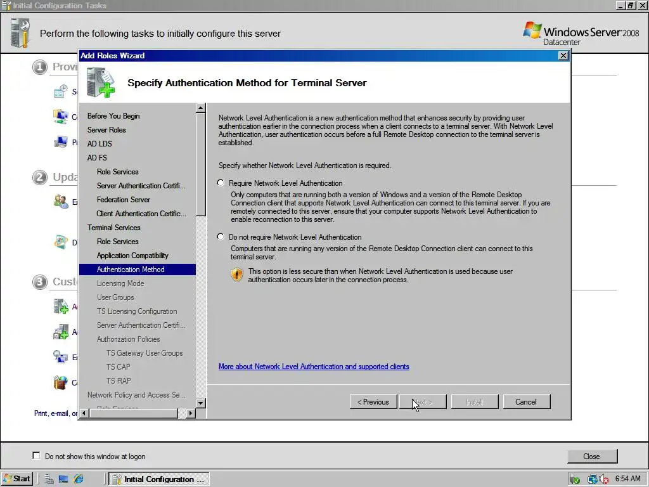This screenshot has width=649, height=487.
Task: Click the Add features icon in section 3
Action: pos(61,332)
